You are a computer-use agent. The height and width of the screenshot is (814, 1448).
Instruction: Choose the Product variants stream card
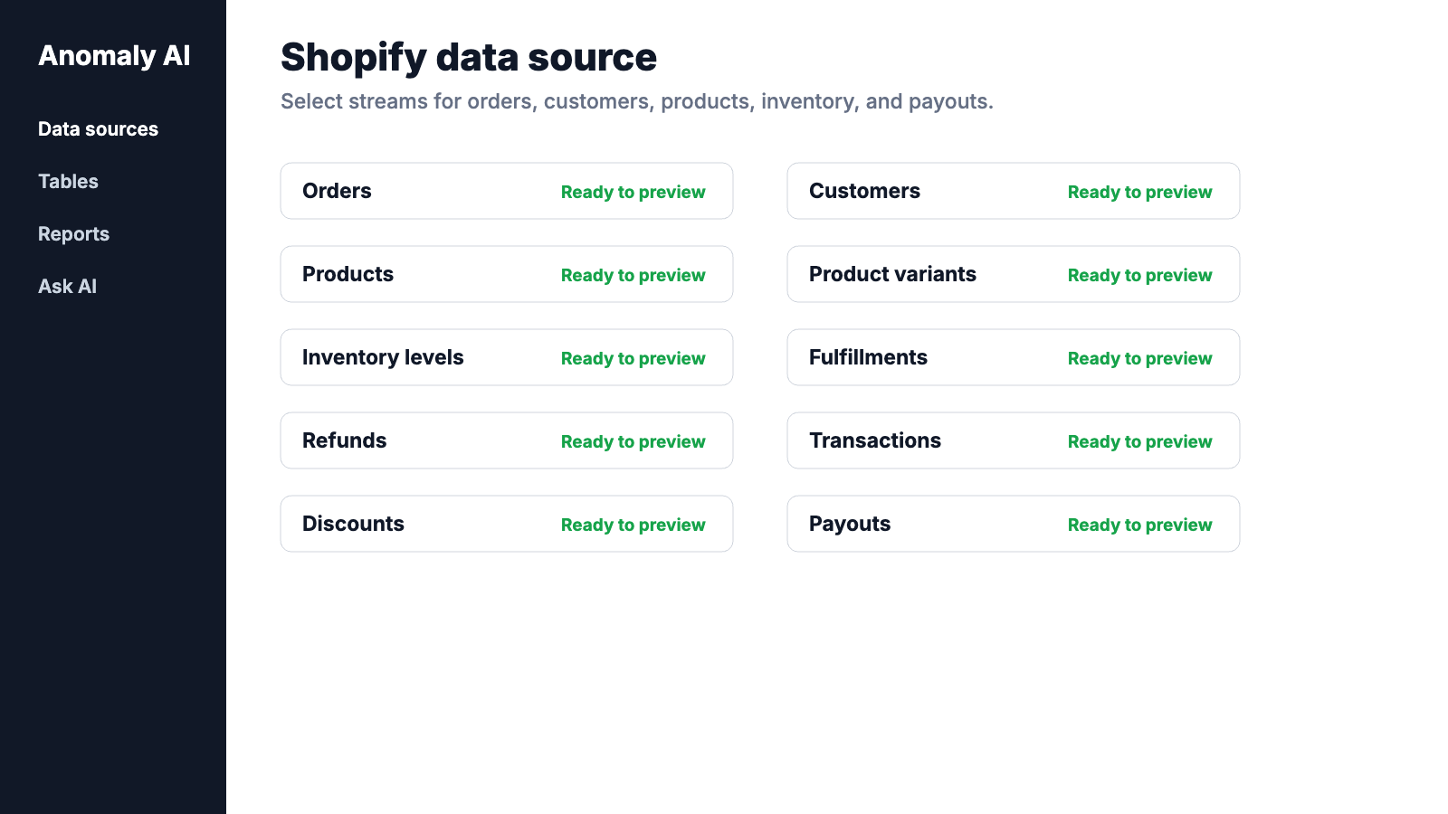coord(1014,274)
